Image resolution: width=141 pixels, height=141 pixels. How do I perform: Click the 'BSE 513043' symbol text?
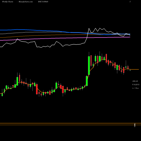pos(43,2)
